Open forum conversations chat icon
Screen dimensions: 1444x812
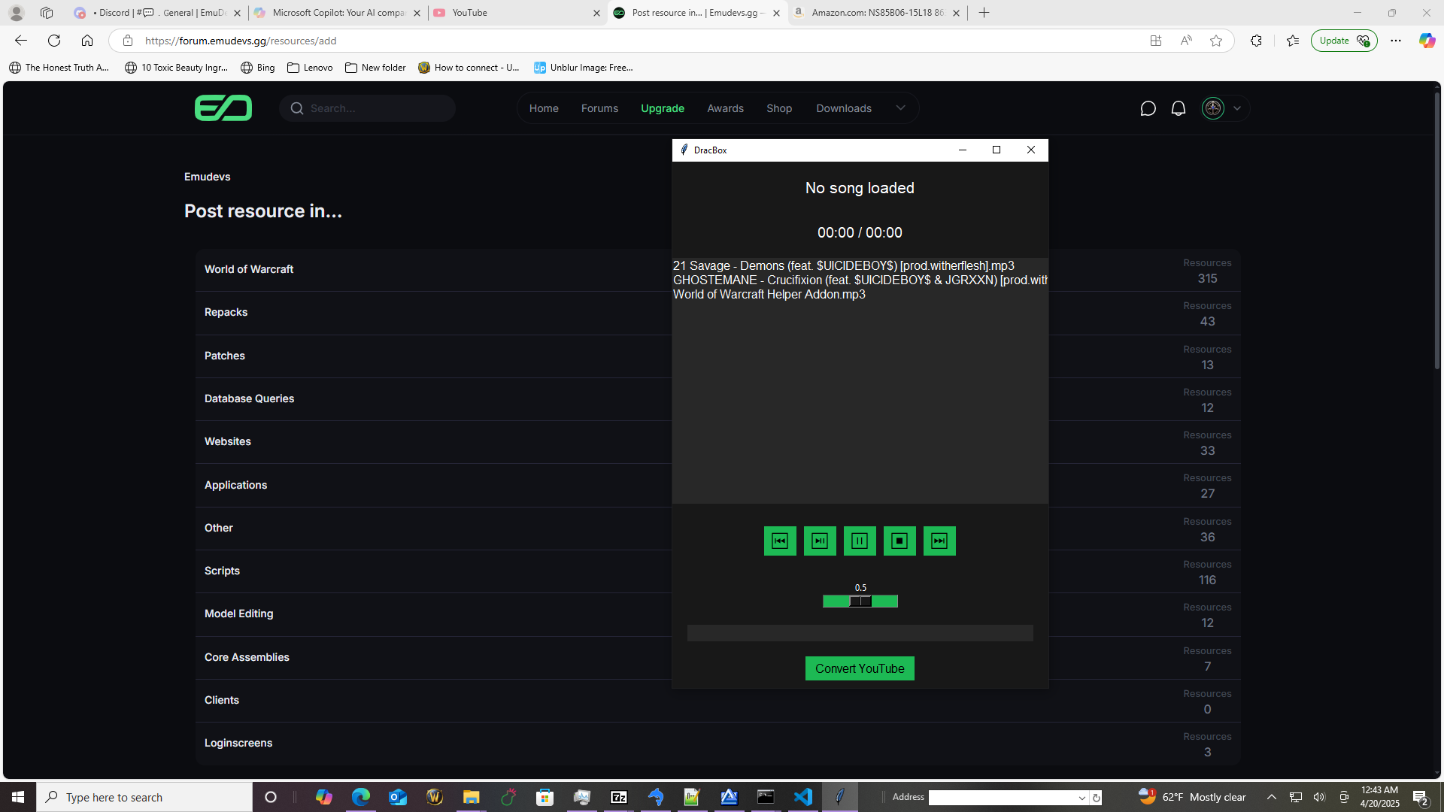point(1148,108)
